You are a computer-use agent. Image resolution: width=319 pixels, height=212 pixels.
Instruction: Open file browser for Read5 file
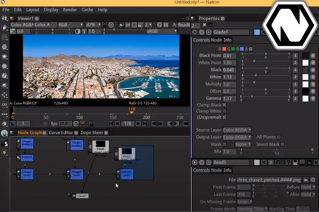tap(306, 180)
